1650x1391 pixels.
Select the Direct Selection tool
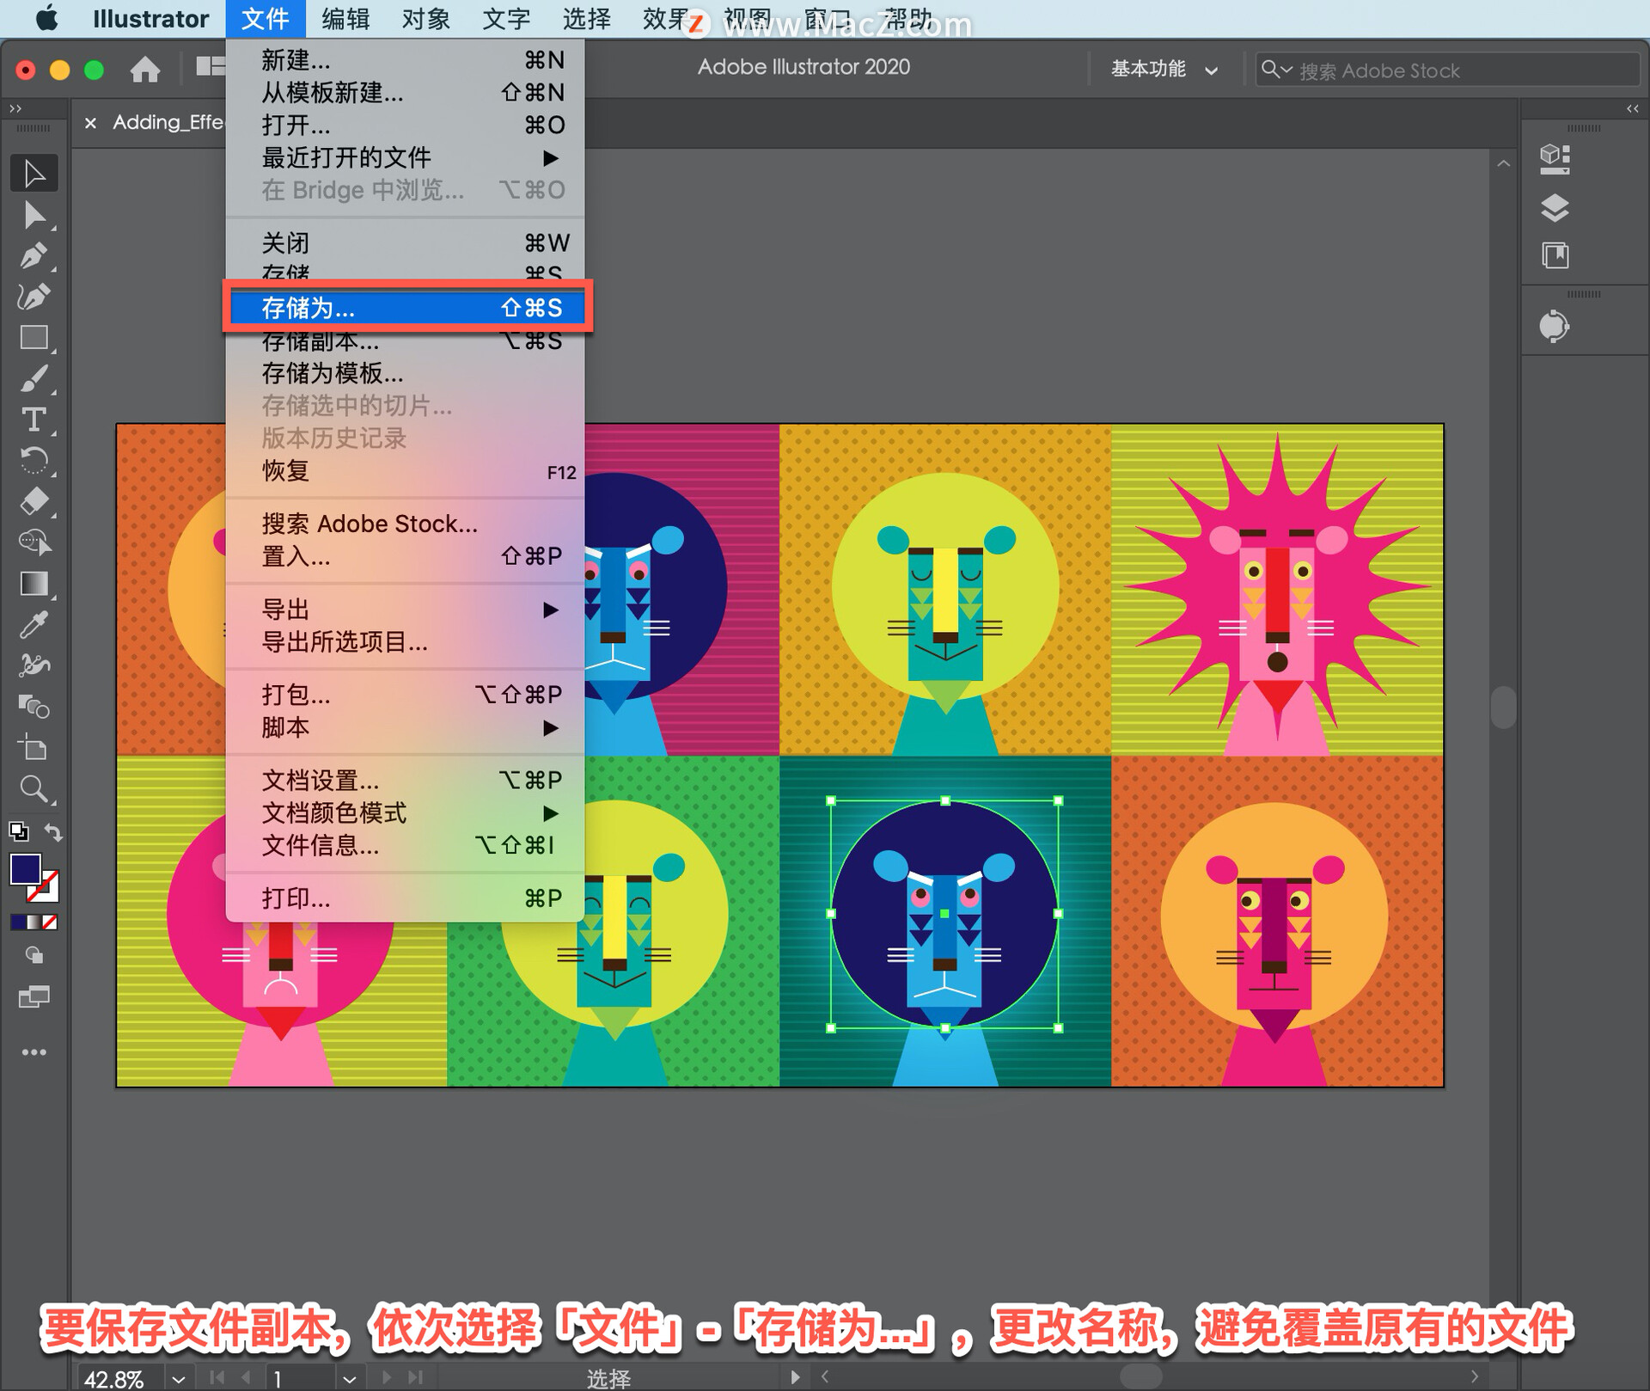34,215
